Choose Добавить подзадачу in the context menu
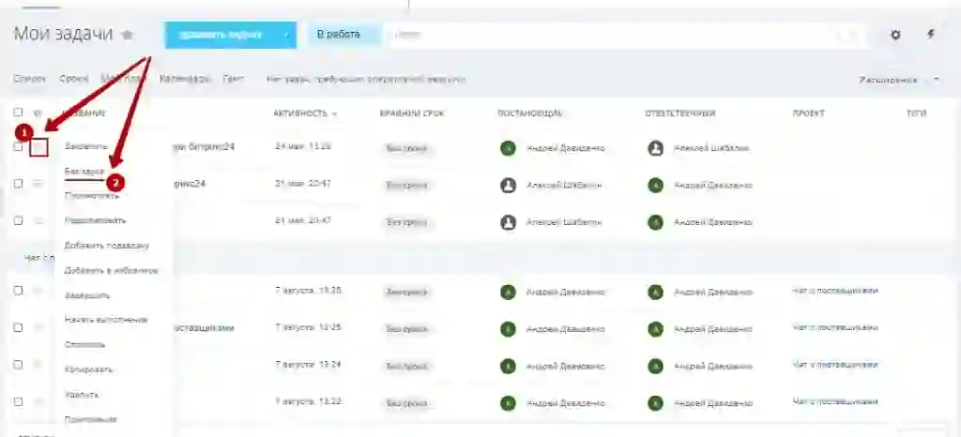This screenshot has width=961, height=437. pyautogui.click(x=107, y=246)
